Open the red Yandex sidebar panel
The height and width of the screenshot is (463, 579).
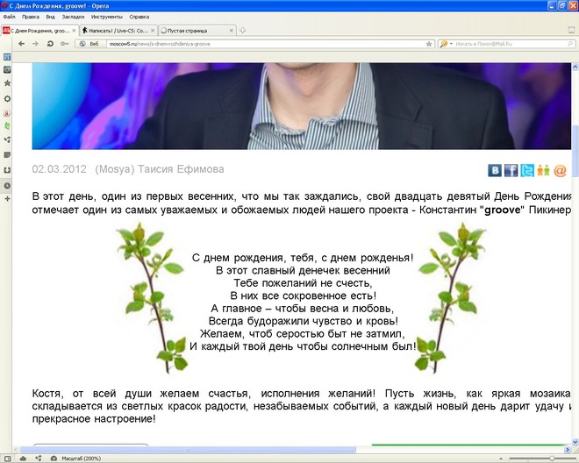pyautogui.click(x=7, y=113)
